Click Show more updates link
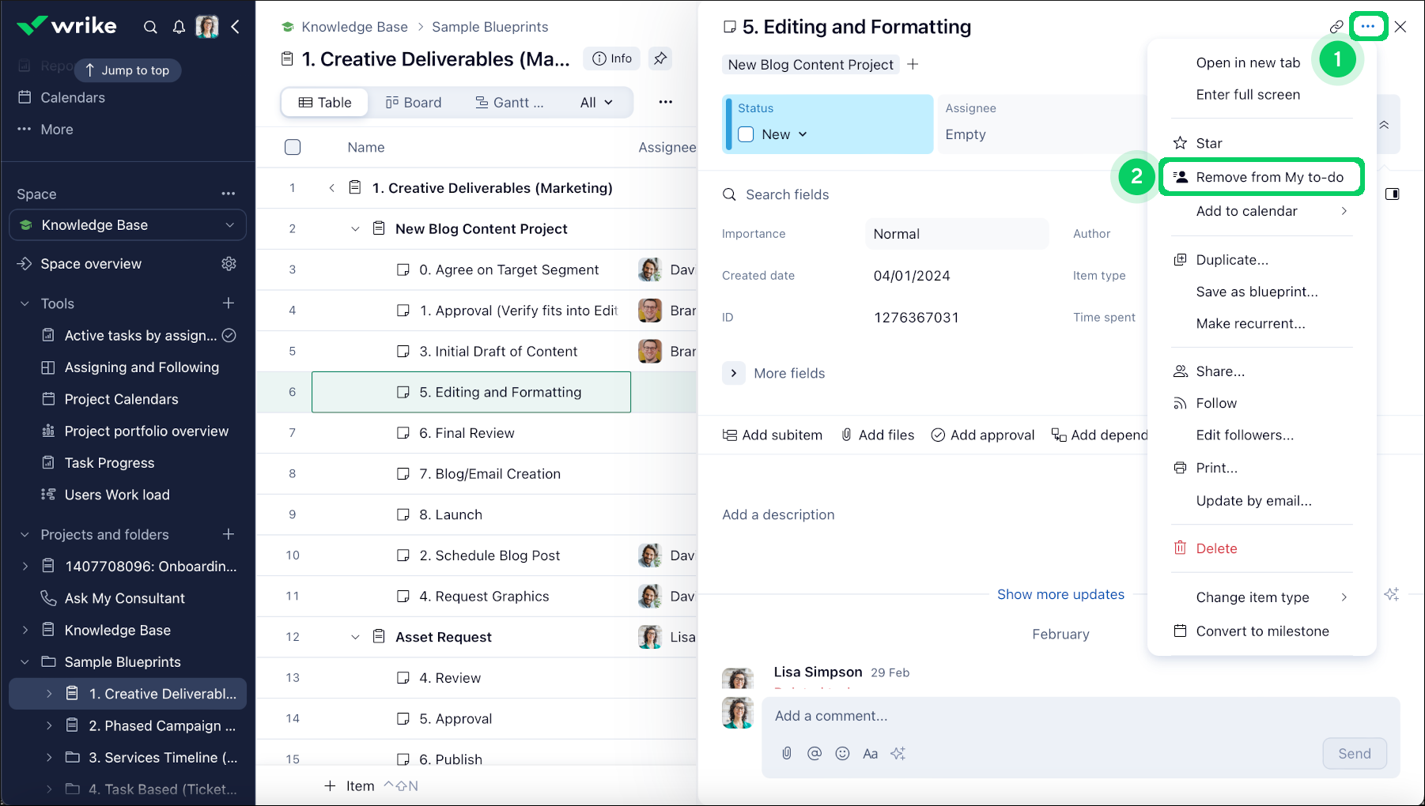This screenshot has width=1425, height=806. 1060,594
